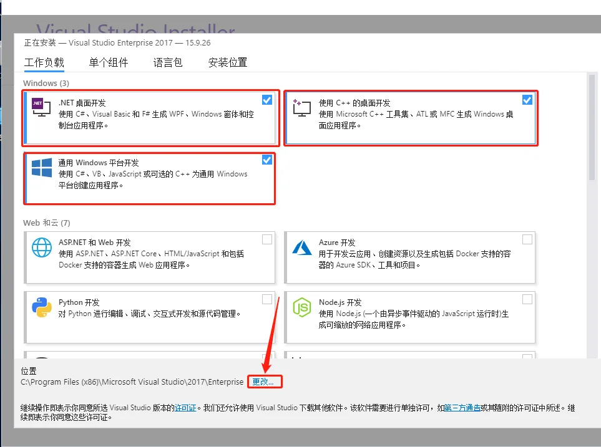Check the Python 开发 workload checkbox
The width and height of the screenshot is (601, 447).
267,299
